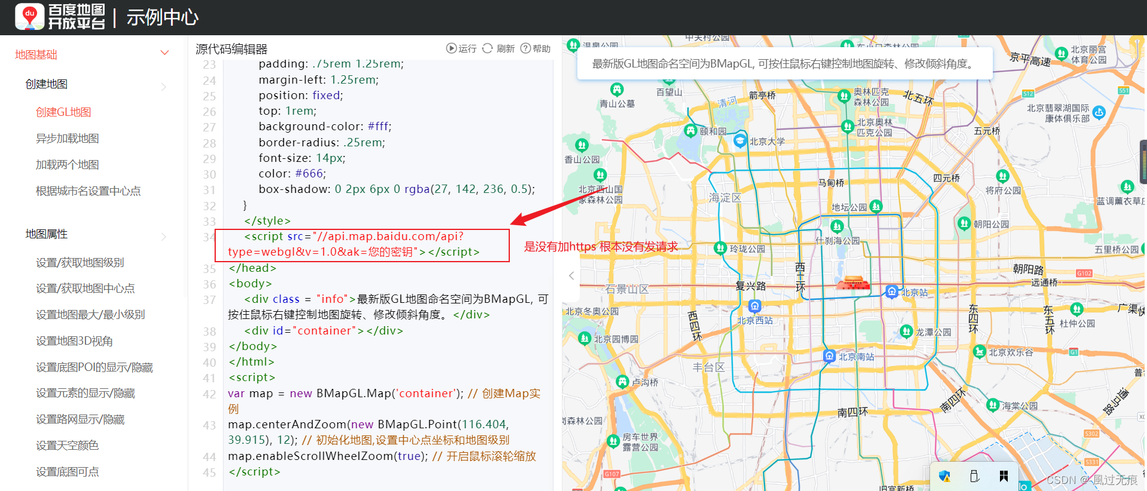The height and width of the screenshot is (491, 1147).
Task: Click the 地坛公园 park marker
Action: [876, 206]
